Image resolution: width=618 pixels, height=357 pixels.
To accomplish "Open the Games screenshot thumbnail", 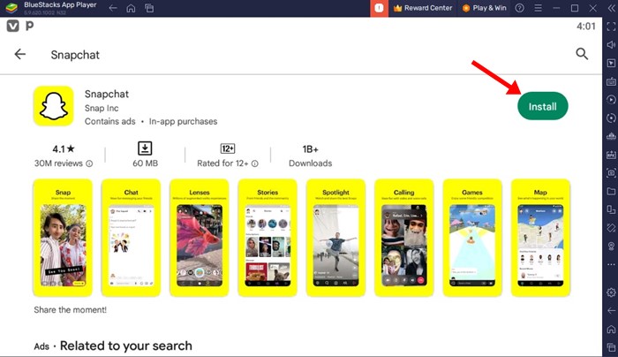I will pyautogui.click(x=472, y=238).
